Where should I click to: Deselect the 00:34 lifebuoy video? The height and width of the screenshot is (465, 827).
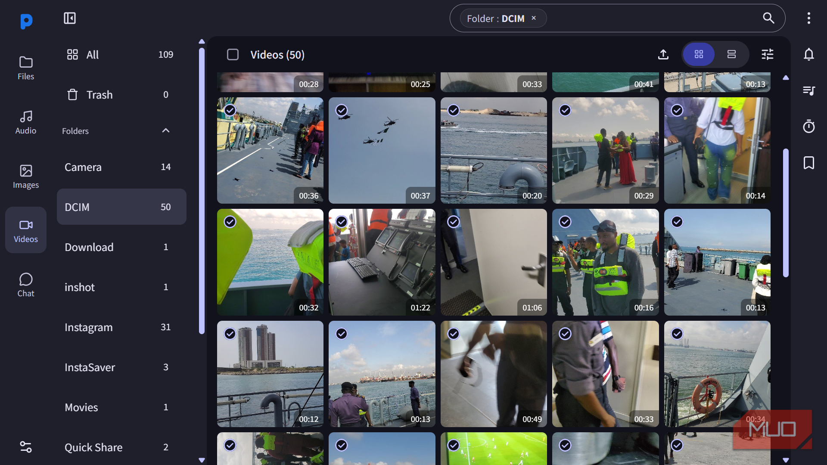(x=677, y=334)
